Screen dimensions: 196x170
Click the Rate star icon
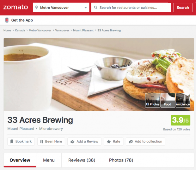click(109, 141)
